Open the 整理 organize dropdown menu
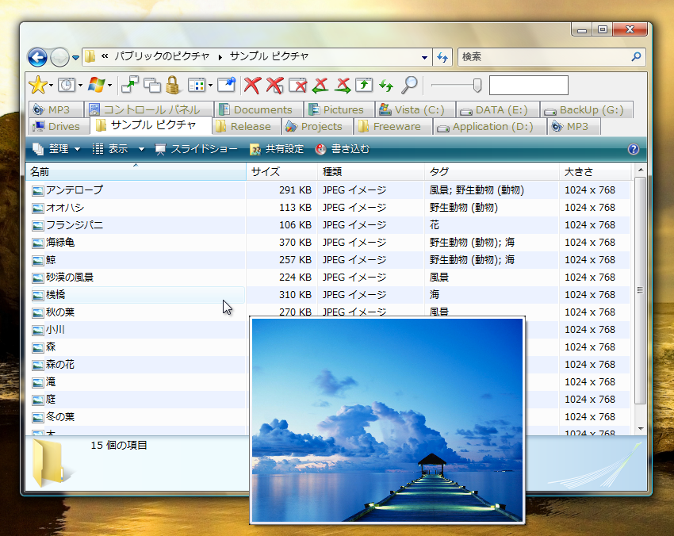This screenshot has height=536, width=674. click(x=56, y=149)
